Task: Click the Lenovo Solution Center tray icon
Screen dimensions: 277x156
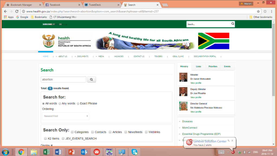Action: (233, 152)
